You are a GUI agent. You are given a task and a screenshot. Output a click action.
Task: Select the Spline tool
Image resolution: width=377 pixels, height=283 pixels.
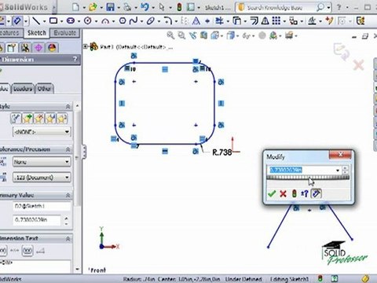coord(134,20)
